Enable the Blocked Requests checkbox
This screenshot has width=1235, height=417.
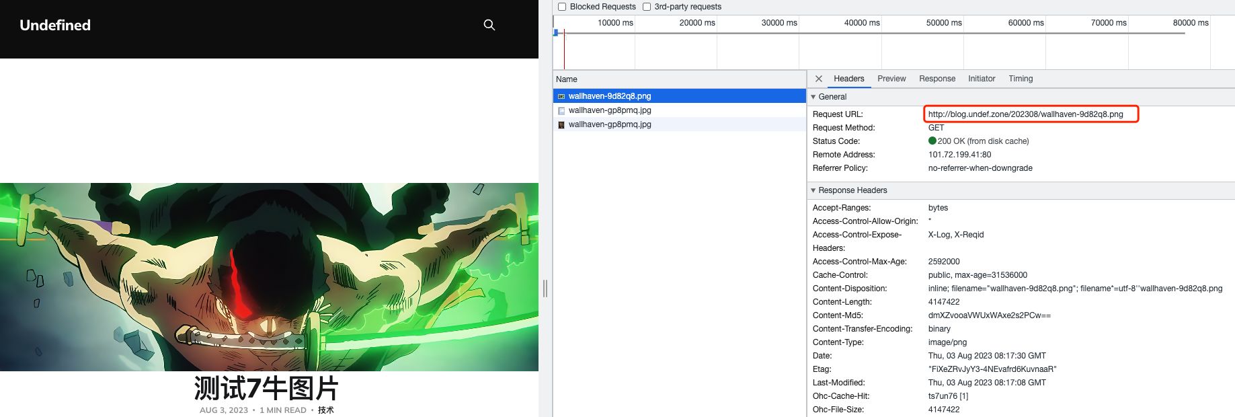(x=562, y=7)
